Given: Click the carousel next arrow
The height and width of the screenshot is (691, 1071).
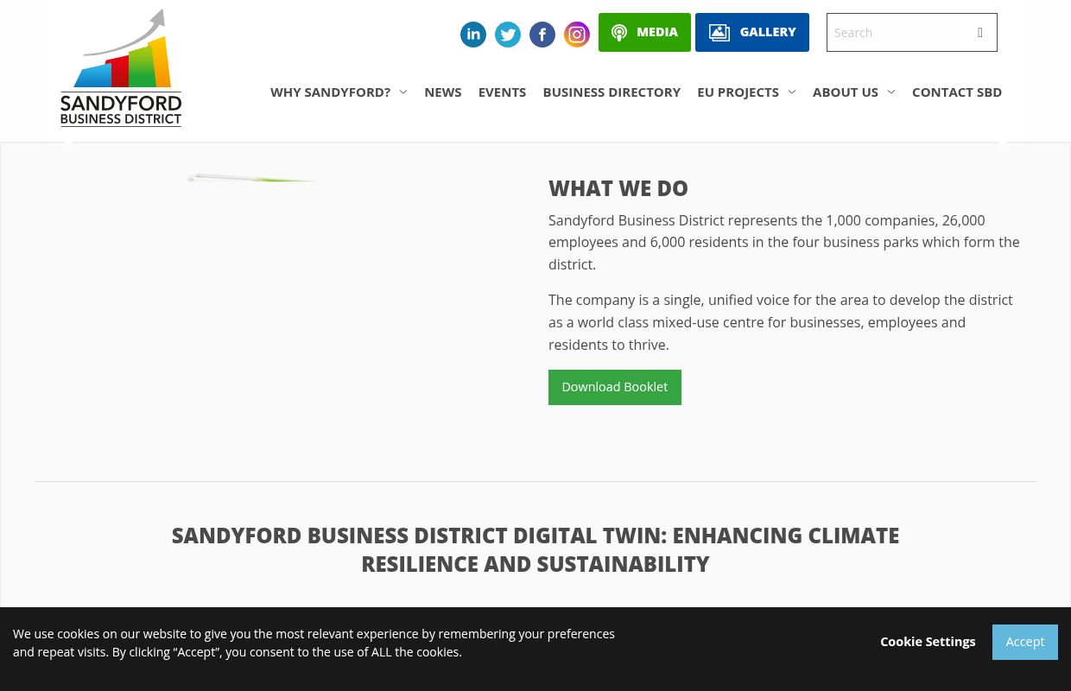Looking at the screenshot, I should pyautogui.click(x=1002, y=143).
